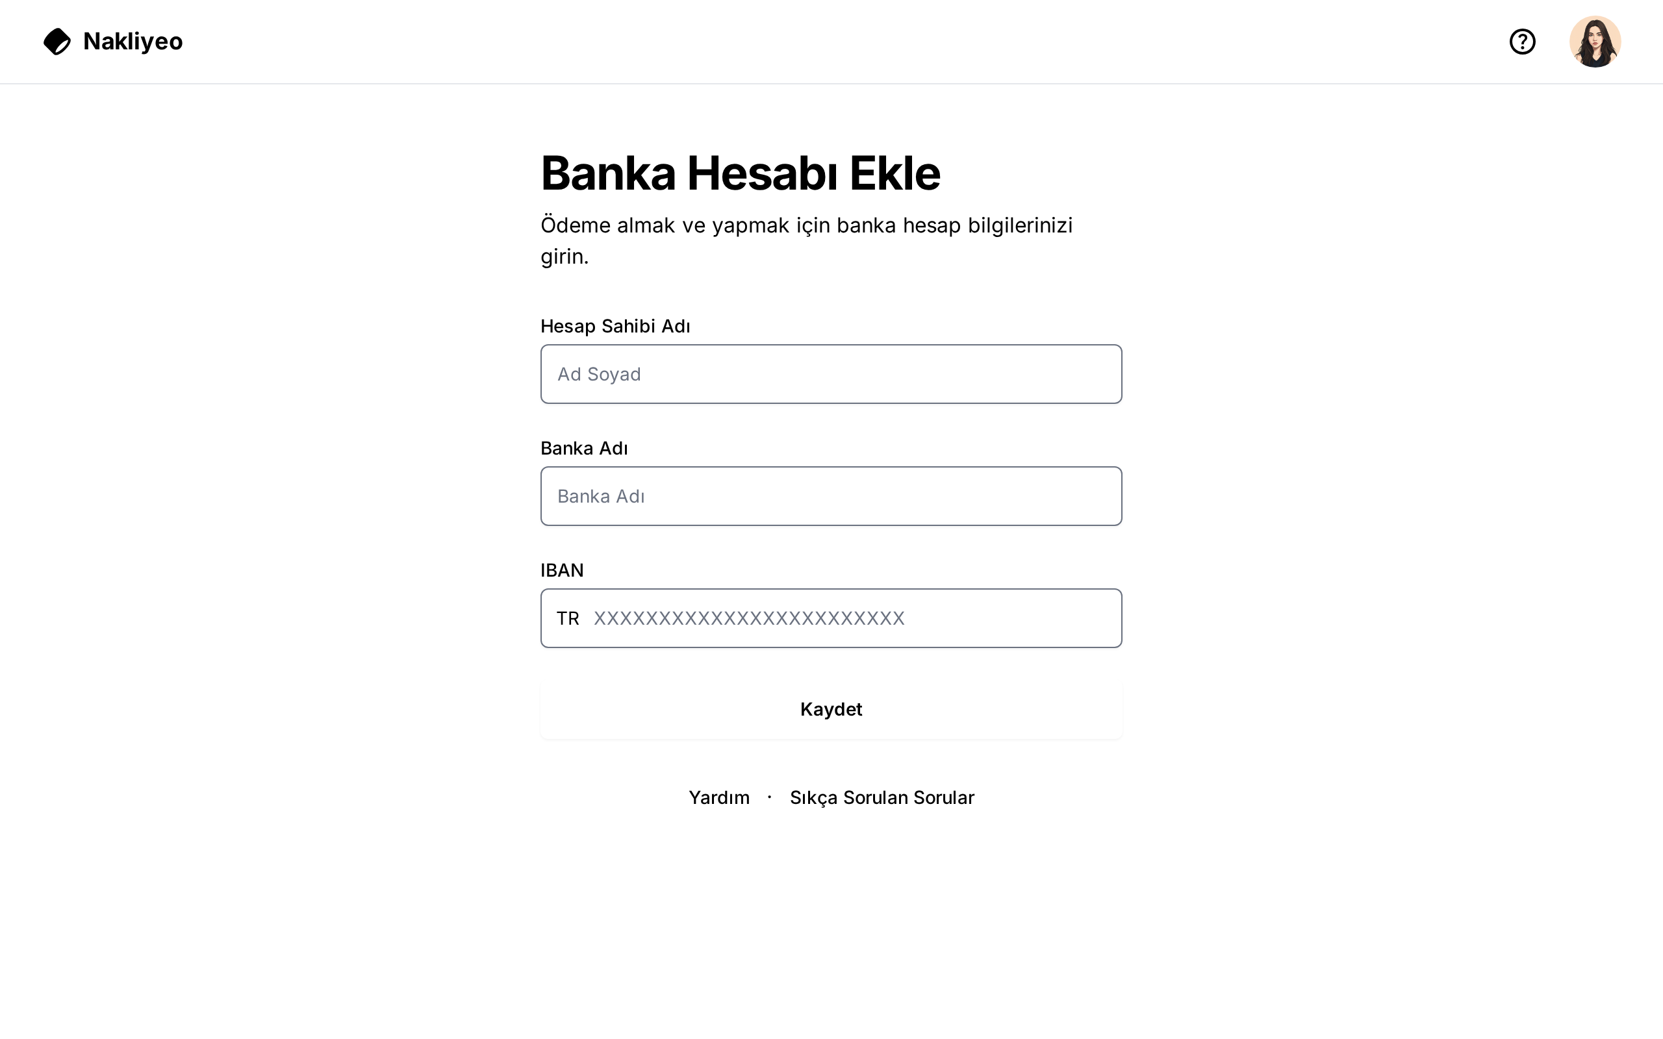Image resolution: width=1663 pixels, height=1039 pixels.
Task: Click the Hesap Sahibi Adı label
Action: click(x=615, y=326)
